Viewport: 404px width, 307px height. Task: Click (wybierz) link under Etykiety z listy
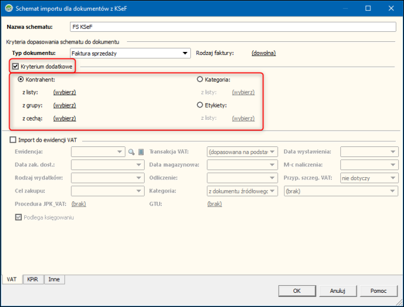point(243,119)
